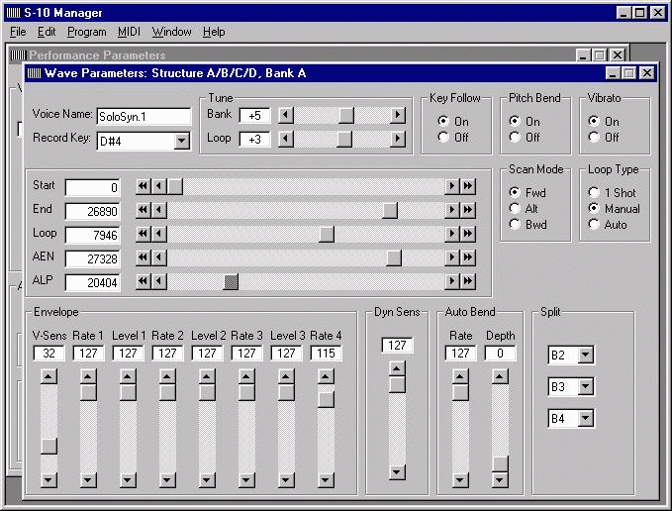Click the Tune Bank right arrow

coord(398,115)
